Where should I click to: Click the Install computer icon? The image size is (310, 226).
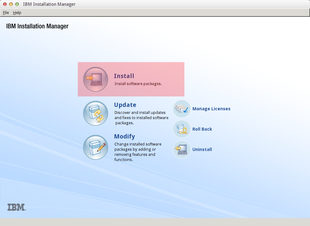[x=96, y=79]
